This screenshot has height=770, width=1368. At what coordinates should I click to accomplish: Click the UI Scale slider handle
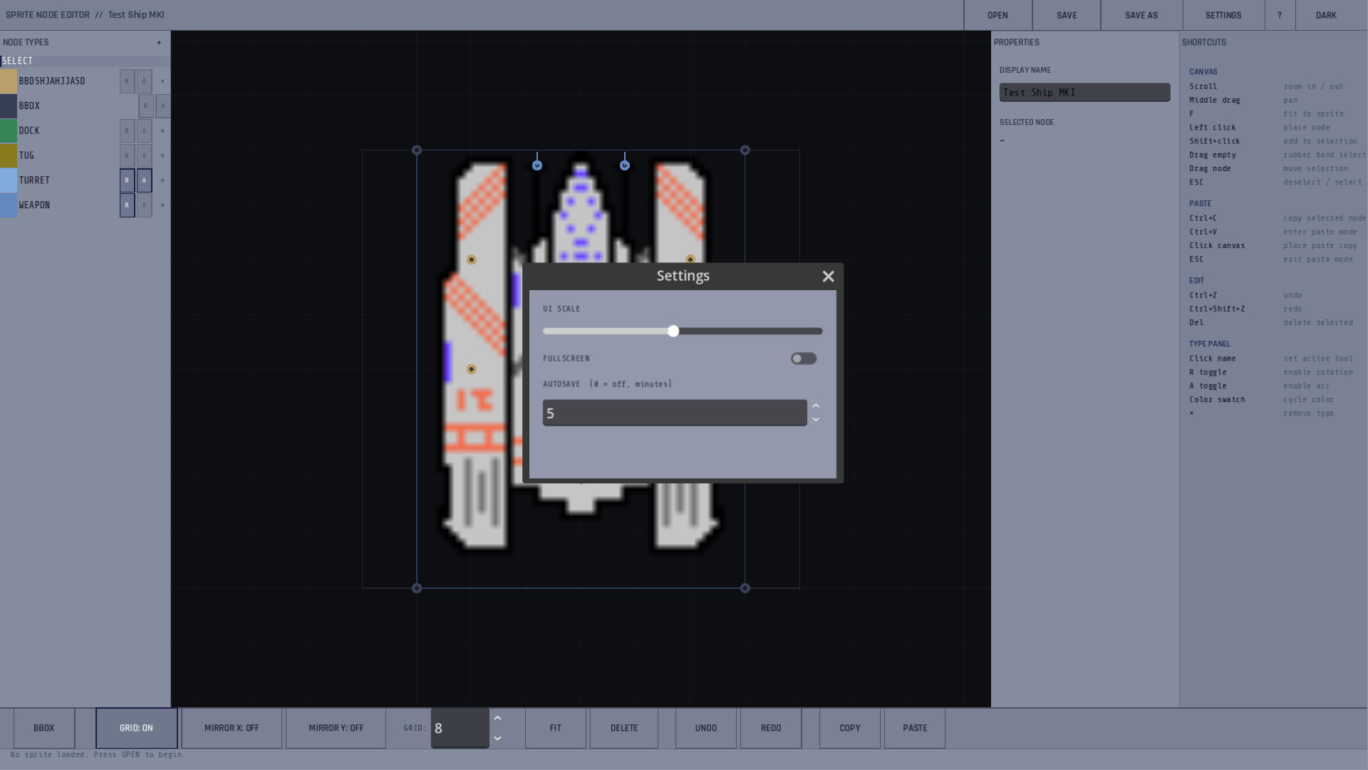(x=673, y=332)
